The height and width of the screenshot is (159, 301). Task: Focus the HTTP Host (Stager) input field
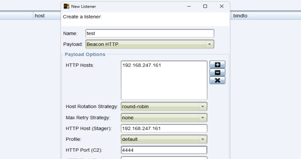coord(164,128)
